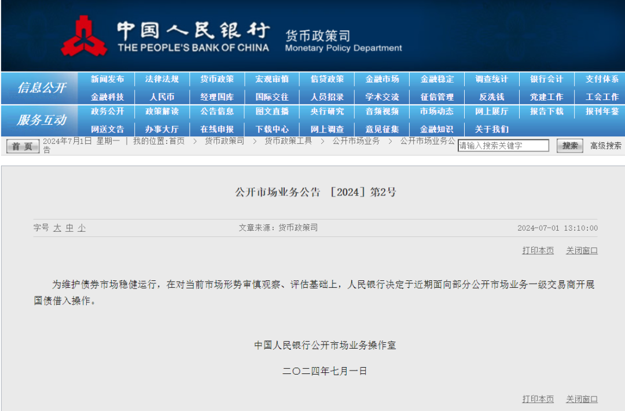Open the 新闻发布 menu item
The image size is (625, 411).
tap(107, 79)
